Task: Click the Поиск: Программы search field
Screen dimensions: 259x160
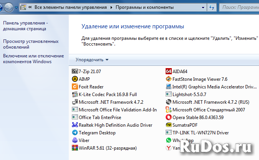Action: click(x=239, y=7)
